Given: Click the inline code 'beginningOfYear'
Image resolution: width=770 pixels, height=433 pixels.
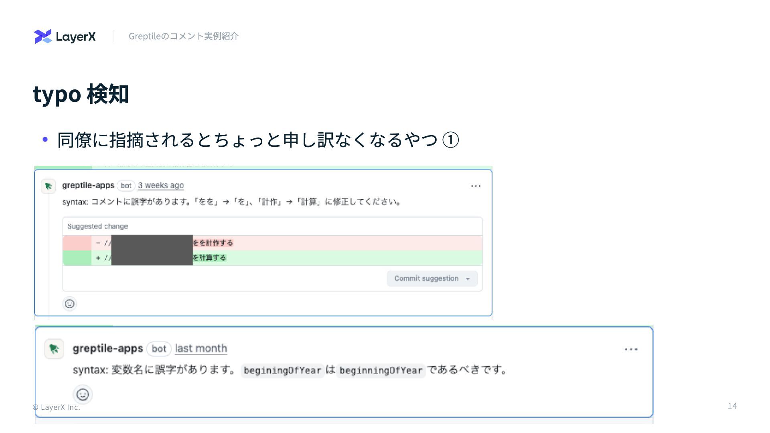Looking at the screenshot, I should pos(381,370).
